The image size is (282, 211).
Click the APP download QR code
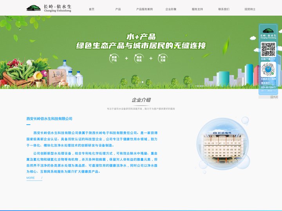click(268, 49)
